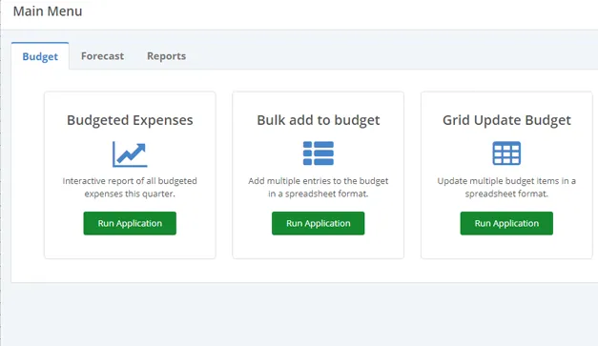Switch to the Forecast tab
This screenshot has height=346, width=598.
point(102,56)
